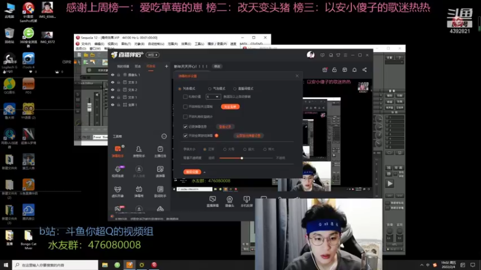Open the mode switch pill next to 直播伴侣 logo

pos(153,55)
